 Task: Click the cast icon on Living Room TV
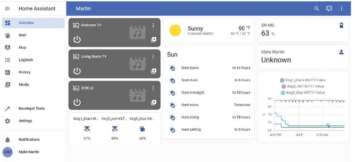[76, 57]
